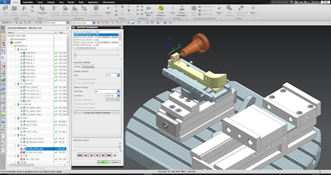331x175 pixels.
Task: Click the clock-shaped History icon in the left resource bar
Action: [x=3, y=107]
